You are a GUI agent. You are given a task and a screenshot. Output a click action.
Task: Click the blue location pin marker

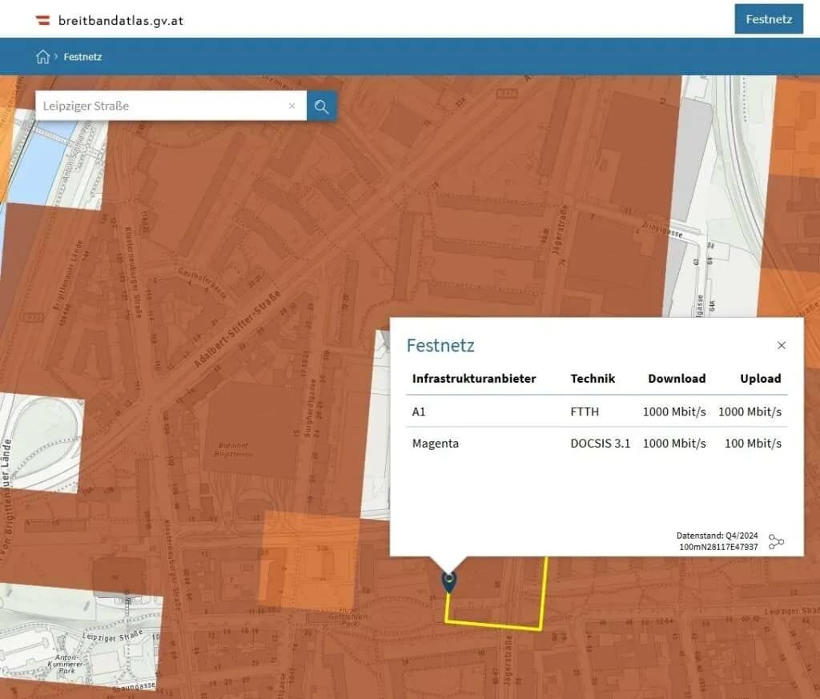point(448,582)
